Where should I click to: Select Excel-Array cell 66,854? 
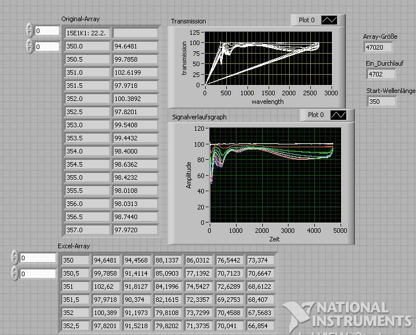260,326
